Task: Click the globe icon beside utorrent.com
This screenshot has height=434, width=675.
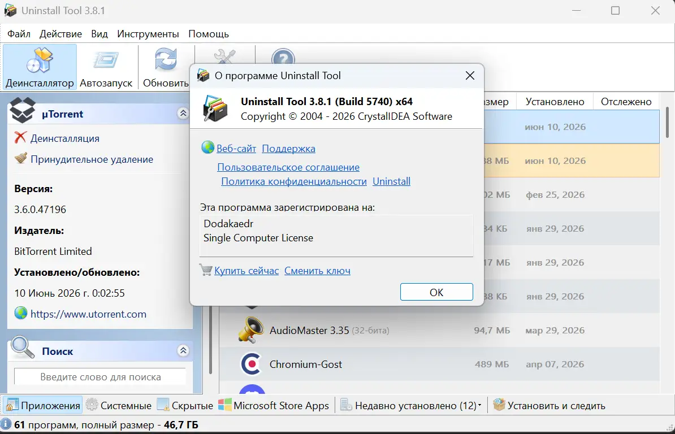Action: coord(21,313)
